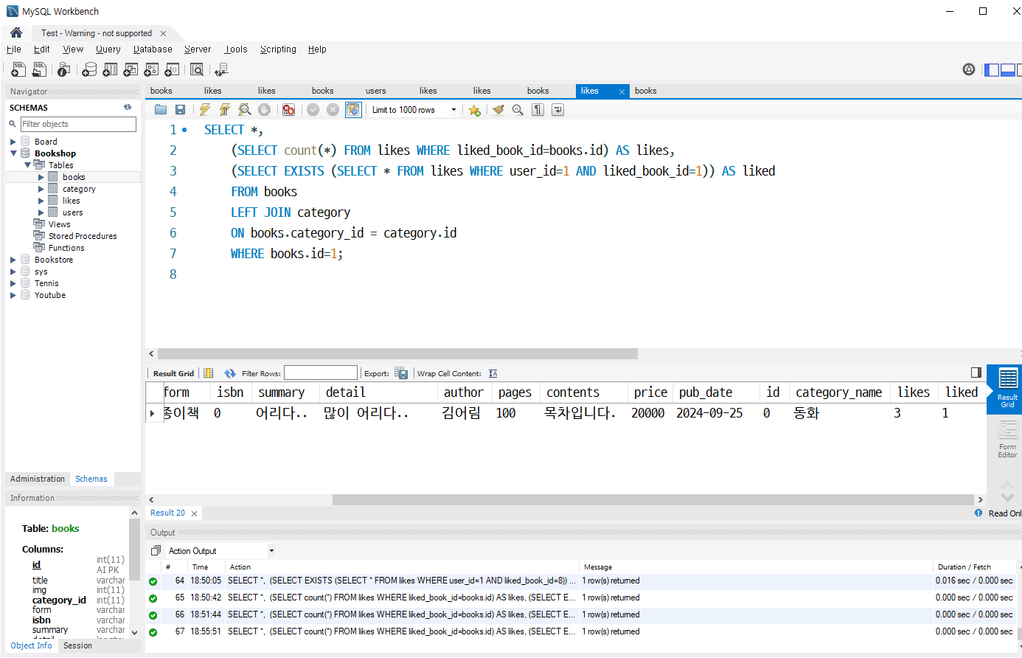Screen dimensions: 1022x658
Task: Open the Database menu
Action: coord(153,49)
